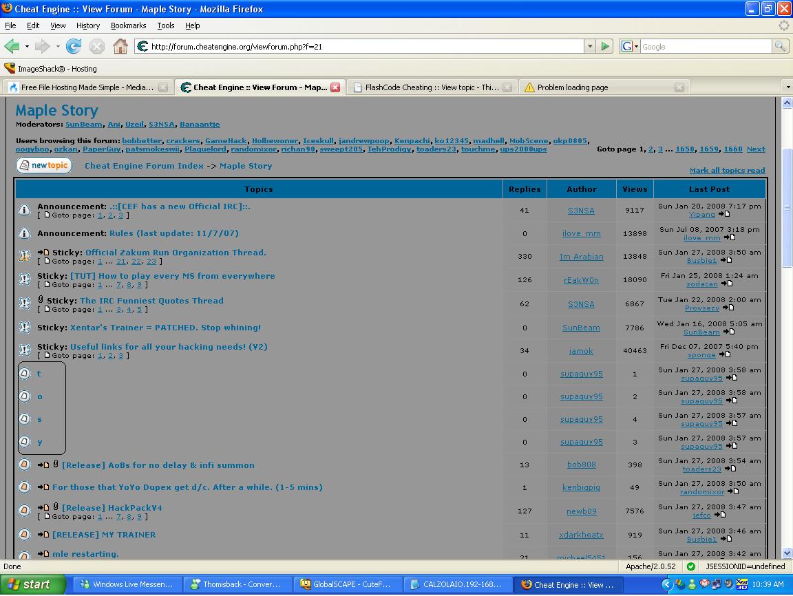Click the new topic button
The width and height of the screenshot is (793, 596).
pyautogui.click(x=44, y=165)
